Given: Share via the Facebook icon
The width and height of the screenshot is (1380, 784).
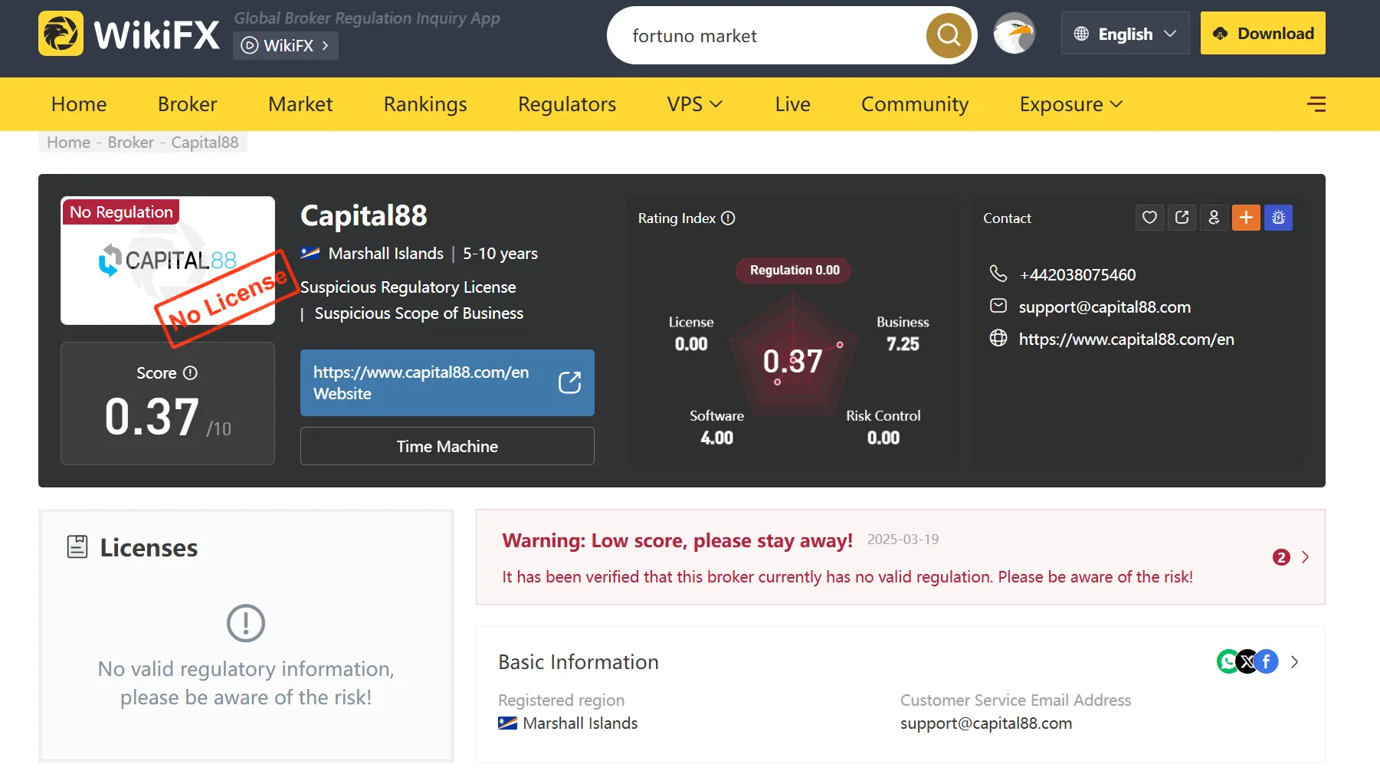Looking at the screenshot, I should tap(1267, 661).
